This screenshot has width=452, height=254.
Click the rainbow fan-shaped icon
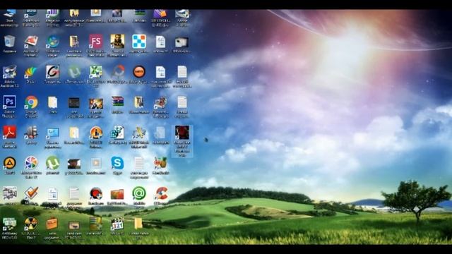click(x=31, y=72)
